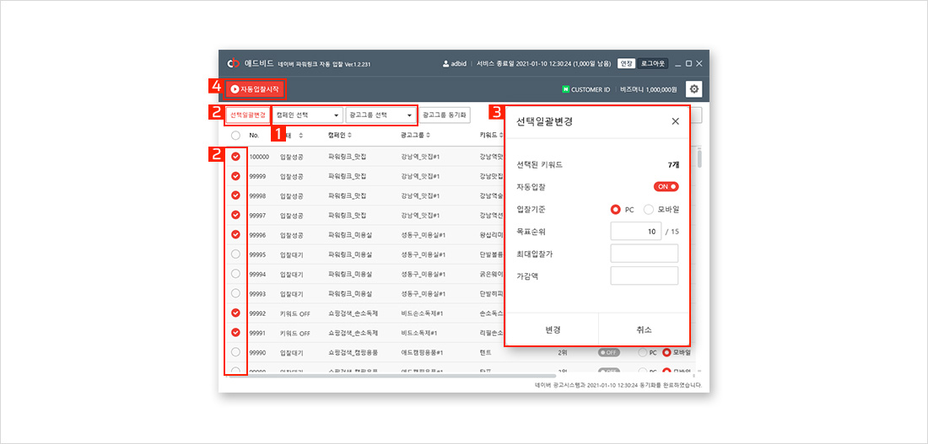Image resolution: width=928 pixels, height=444 pixels.
Task: Select the 모바일 radio in row 99990
Action: click(667, 352)
